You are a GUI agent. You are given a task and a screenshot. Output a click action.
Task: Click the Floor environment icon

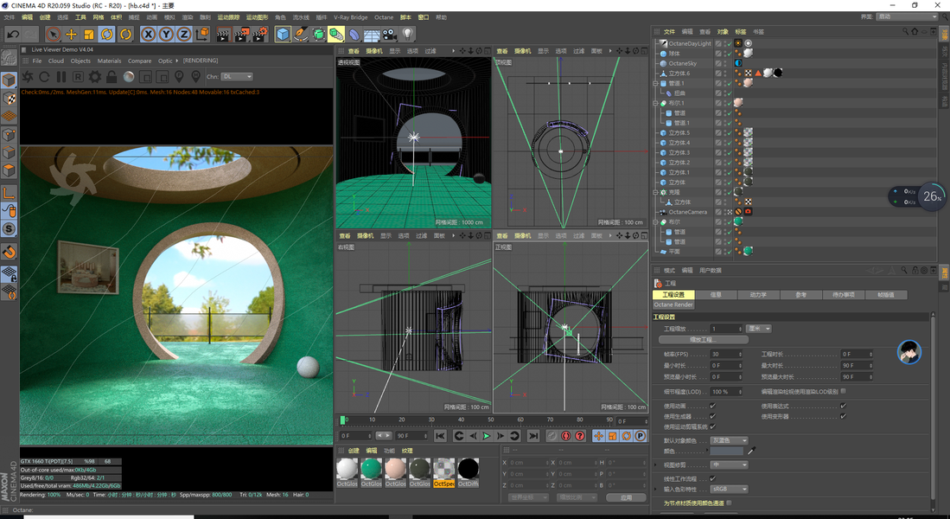point(372,35)
